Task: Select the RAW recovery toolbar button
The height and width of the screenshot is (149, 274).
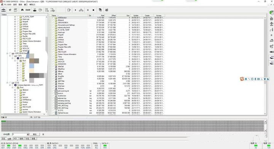Action: pos(28,10)
